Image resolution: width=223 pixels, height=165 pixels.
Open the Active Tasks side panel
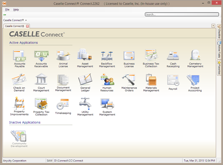coord(219,49)
